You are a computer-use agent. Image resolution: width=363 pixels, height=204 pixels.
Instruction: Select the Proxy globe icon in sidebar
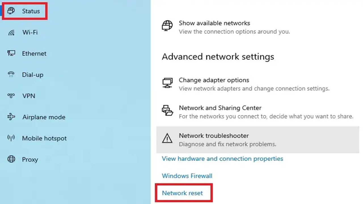tap(11, 159)
